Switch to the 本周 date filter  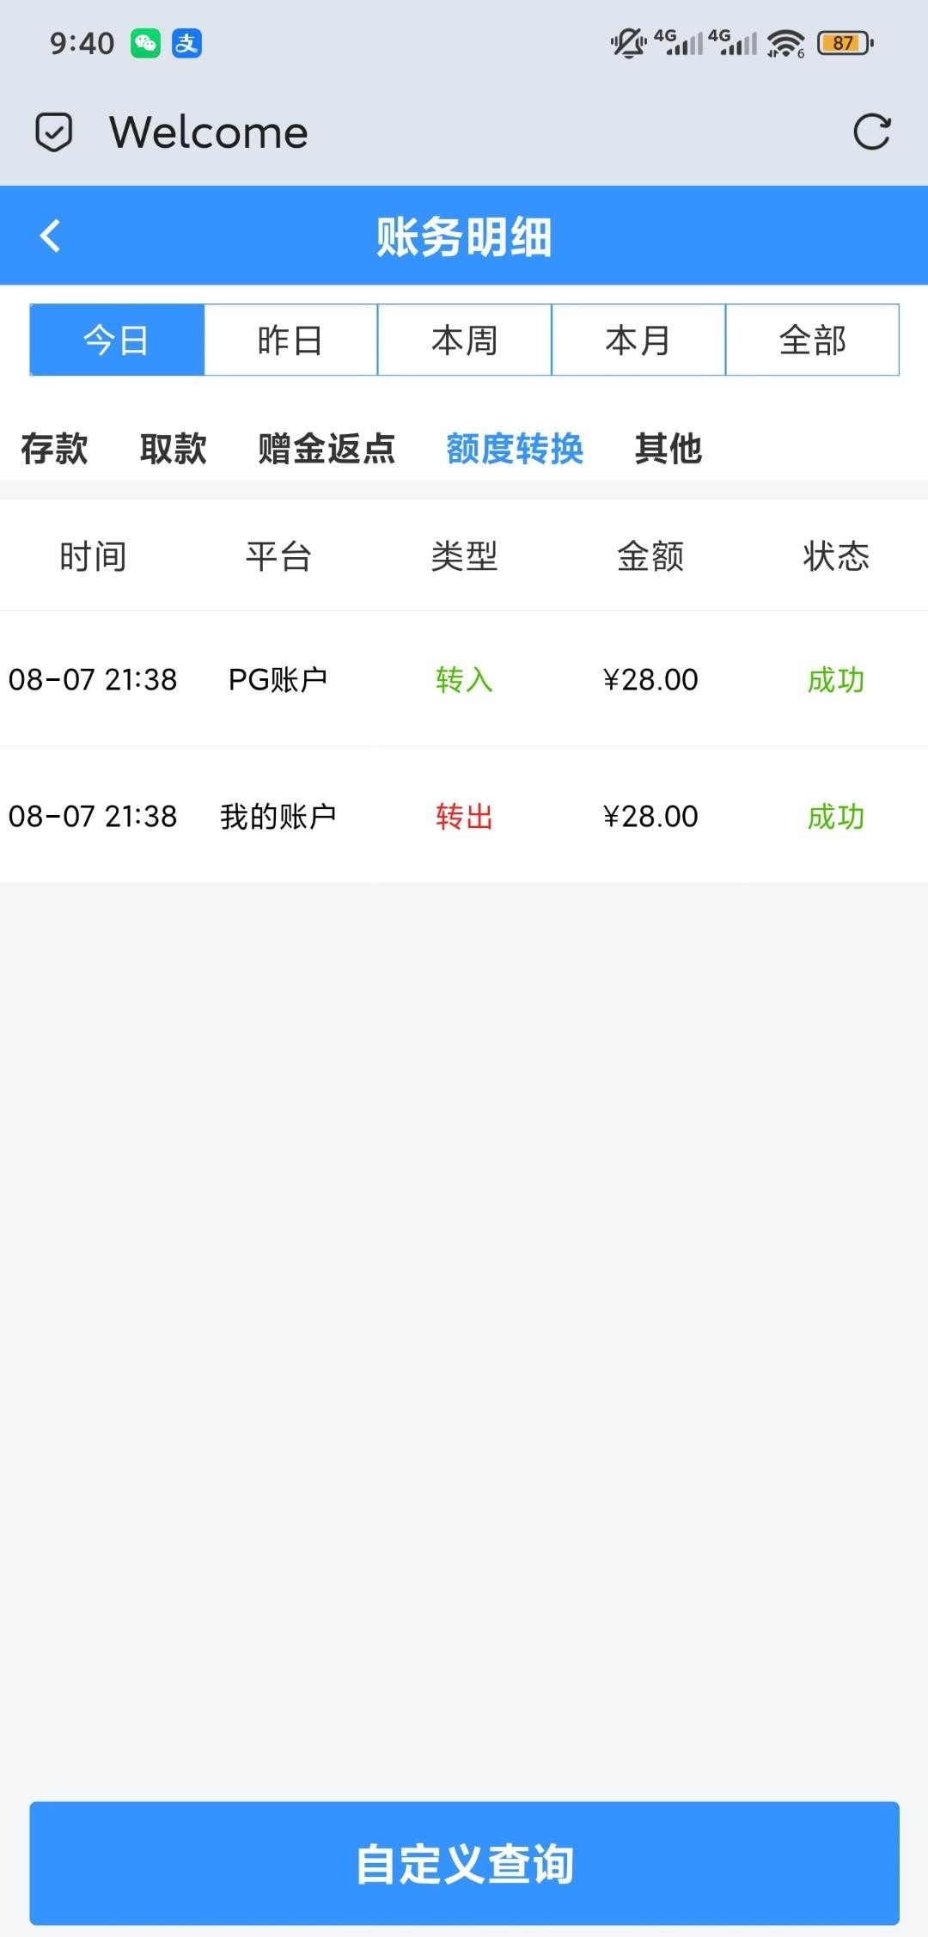coord(465,340)
